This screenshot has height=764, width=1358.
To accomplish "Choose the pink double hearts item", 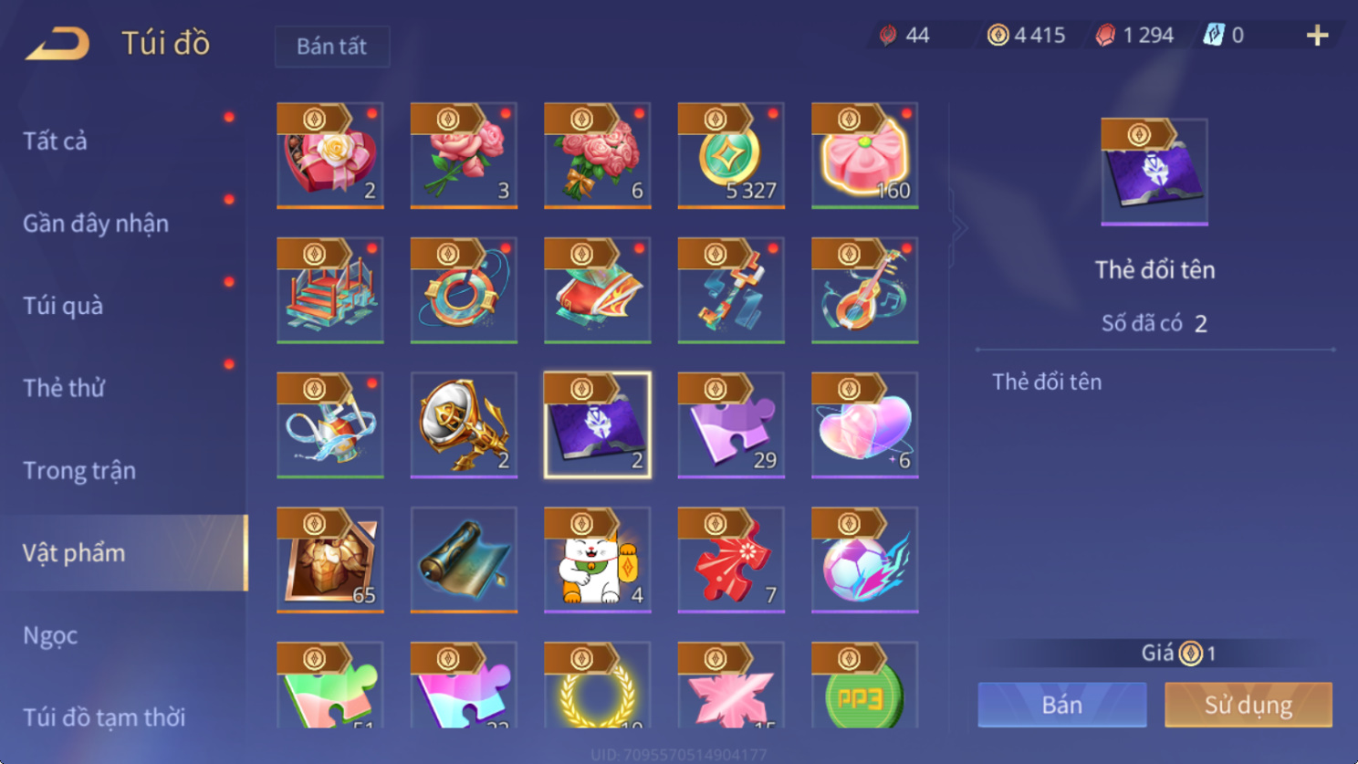I will tap(865, 425).
